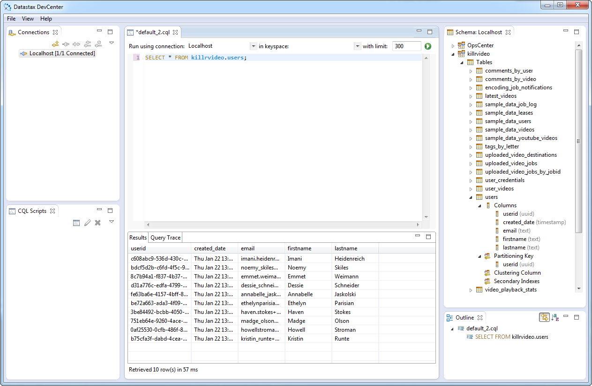Sort the Outline alphabetically
The image size is (592, 386).
(x=555, y=317)
